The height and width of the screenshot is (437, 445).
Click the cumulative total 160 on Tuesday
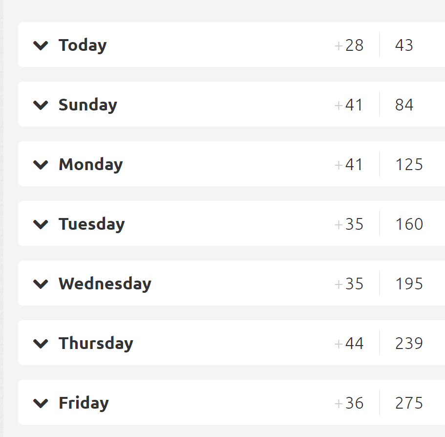pos(409,224)
